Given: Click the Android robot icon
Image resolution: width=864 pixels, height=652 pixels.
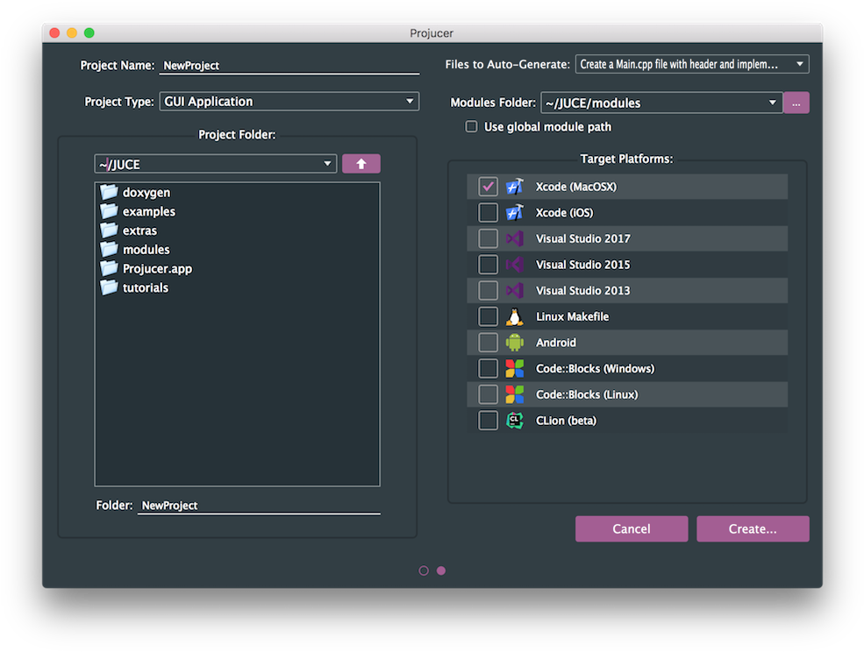Looking at the screenshot, I should pyautogui.click(x=513, y=342).
